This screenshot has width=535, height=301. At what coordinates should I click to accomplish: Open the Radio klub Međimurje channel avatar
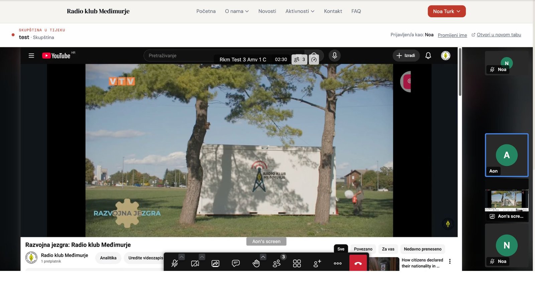[31, 258]
